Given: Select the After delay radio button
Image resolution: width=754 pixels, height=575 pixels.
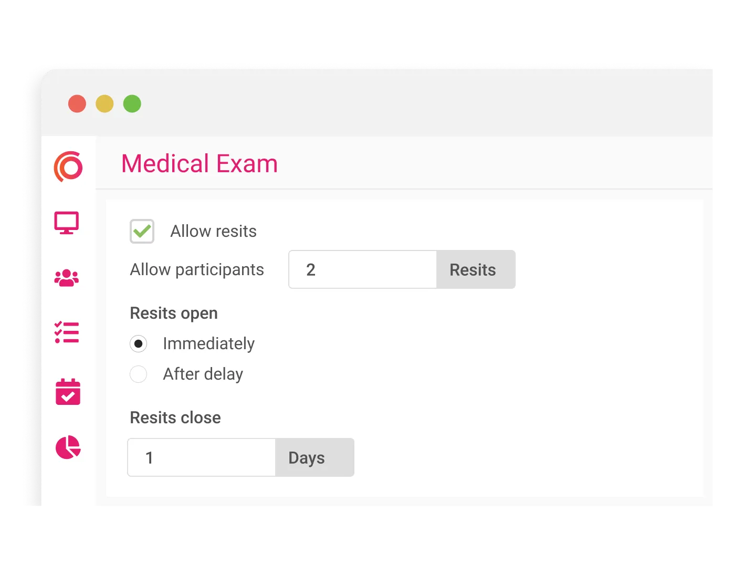Looking at the screenshot, I should coord(138,374).
